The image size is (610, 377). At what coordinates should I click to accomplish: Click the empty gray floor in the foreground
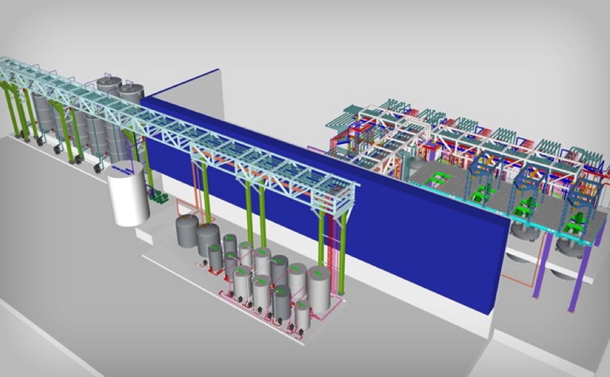89,298
